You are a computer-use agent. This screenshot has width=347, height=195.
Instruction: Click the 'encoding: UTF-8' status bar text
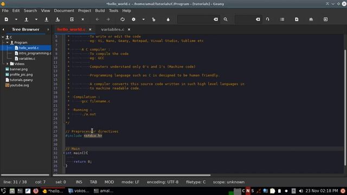[x=163, y=182]
